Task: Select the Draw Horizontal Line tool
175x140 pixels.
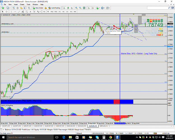Action: (15, 11)
